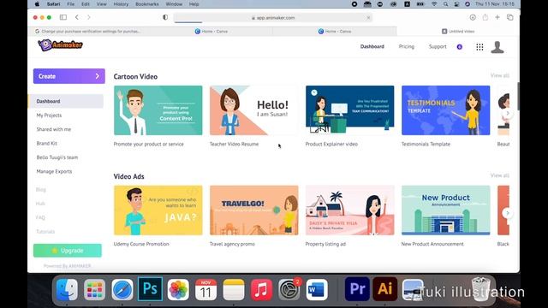
Task: Open Microsoft Word in the Dock
Action: pos(317,289)
